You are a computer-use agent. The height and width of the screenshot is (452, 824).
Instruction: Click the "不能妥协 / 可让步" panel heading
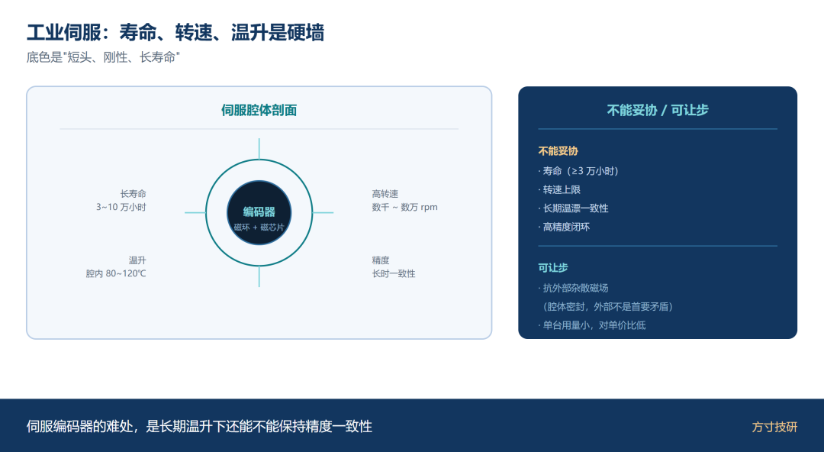658,110
